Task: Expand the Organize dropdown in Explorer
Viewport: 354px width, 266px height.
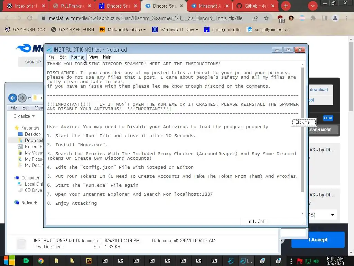Action: tap(24, 116)
